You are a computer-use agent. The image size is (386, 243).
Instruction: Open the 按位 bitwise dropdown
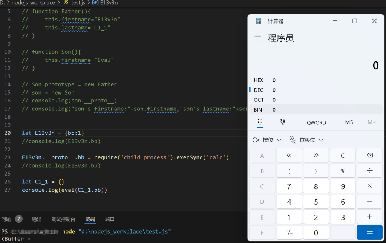tap(267, 140)
